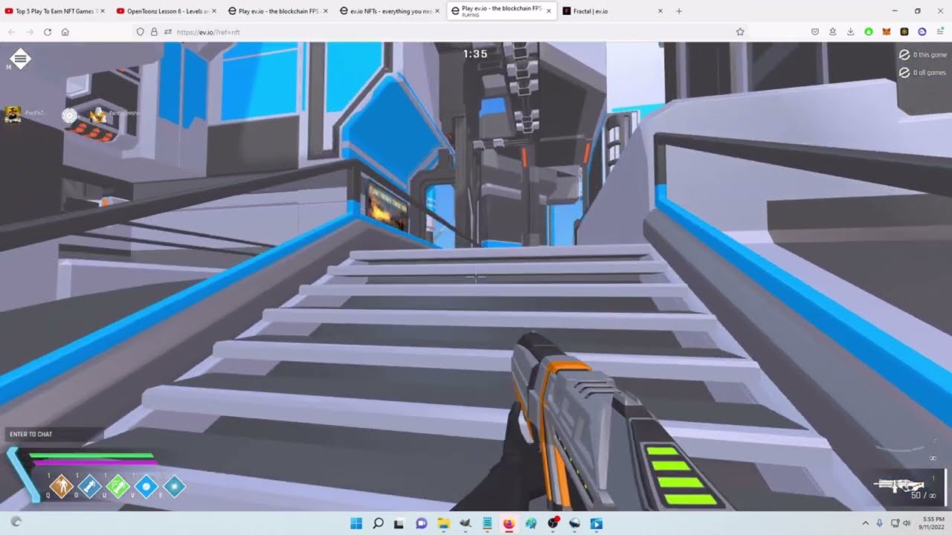Click the M map icon in top-left corner

19,59
